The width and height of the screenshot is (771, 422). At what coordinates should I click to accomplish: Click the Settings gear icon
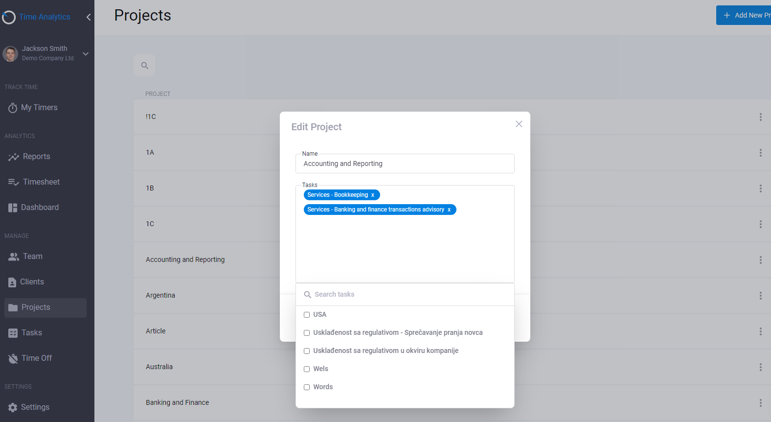13,407
